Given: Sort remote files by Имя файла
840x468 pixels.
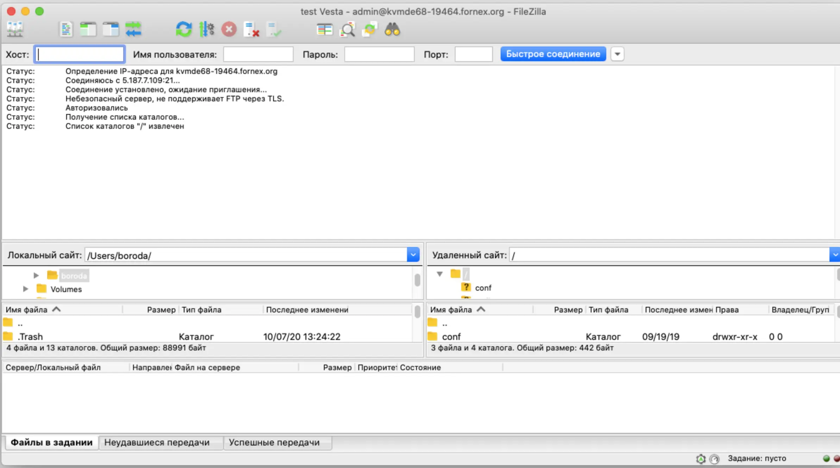Looking at the screenshot, I should [480, 310].
